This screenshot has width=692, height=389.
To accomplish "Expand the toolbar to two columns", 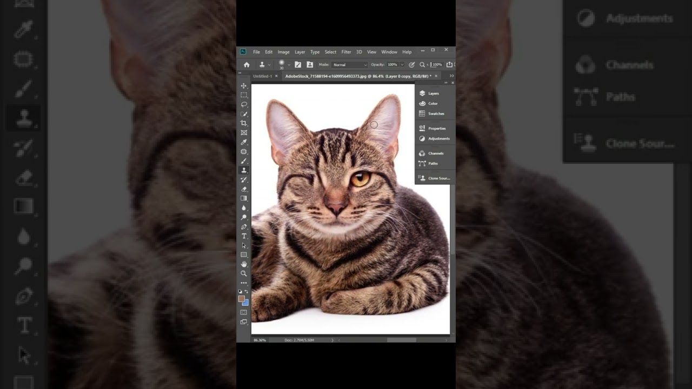I will click(239, 73).
